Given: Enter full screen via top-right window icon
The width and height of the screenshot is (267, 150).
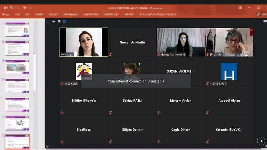Looking at the screenshot, I should click(x=265, y=21).
